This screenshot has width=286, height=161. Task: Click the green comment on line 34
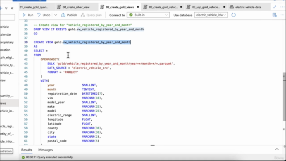tap(83, 25)
